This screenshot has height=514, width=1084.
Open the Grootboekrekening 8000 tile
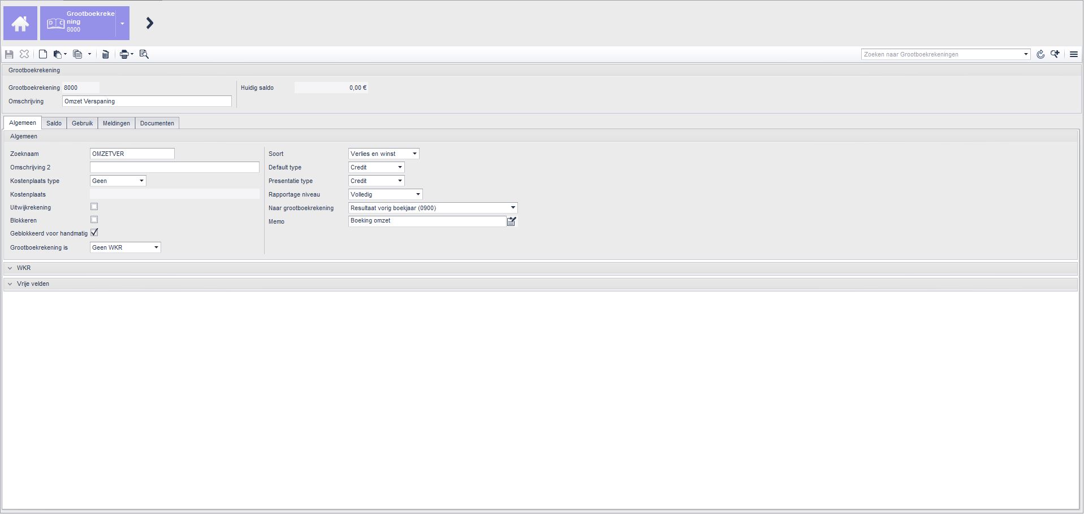[77, 23]
